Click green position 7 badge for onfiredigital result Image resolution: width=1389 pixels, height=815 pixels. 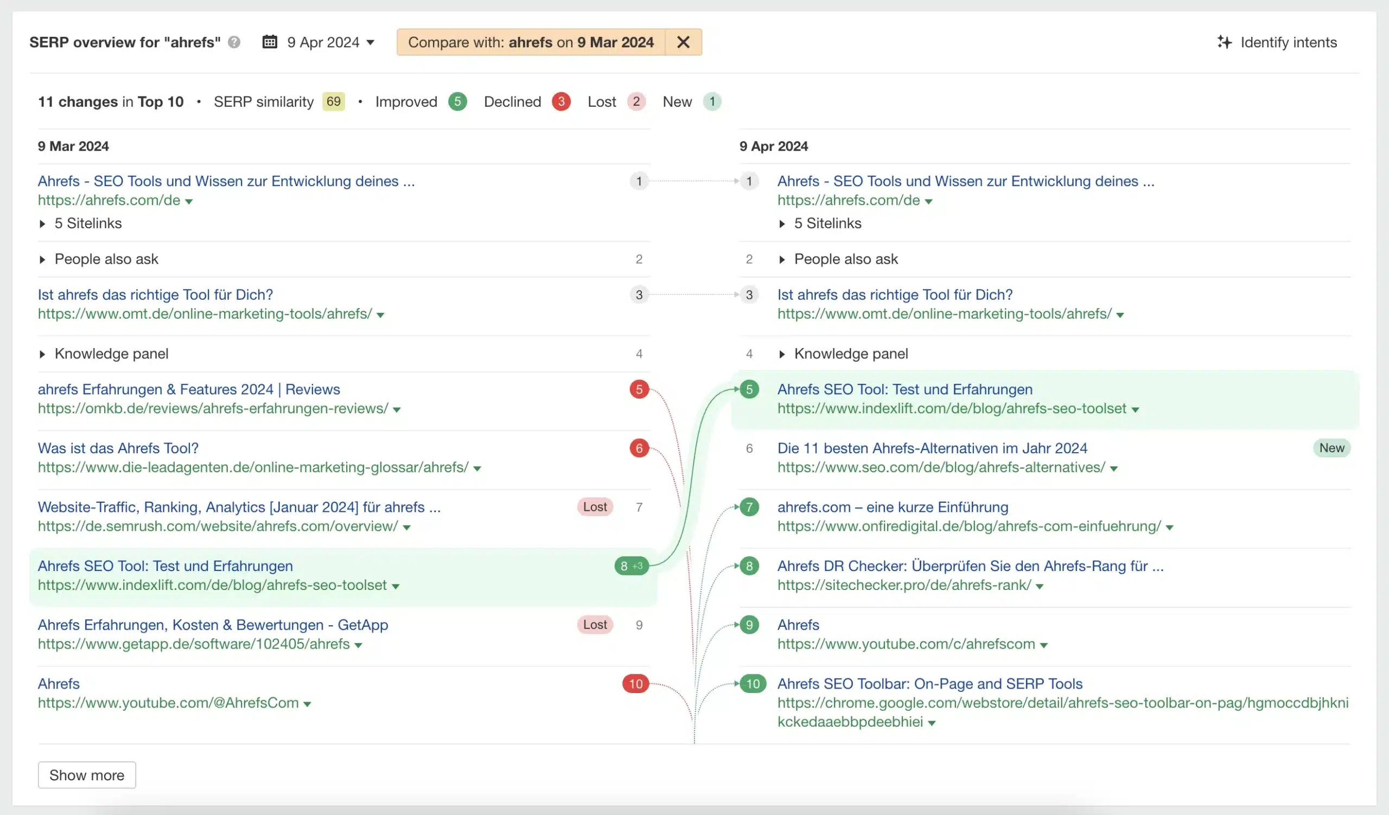750,507
